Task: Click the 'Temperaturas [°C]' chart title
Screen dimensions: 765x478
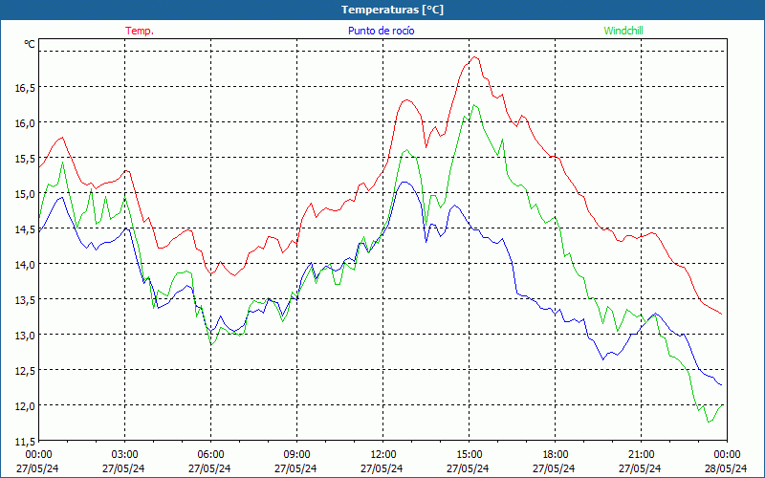Action: pyautogui.click(x=392, y=10)
